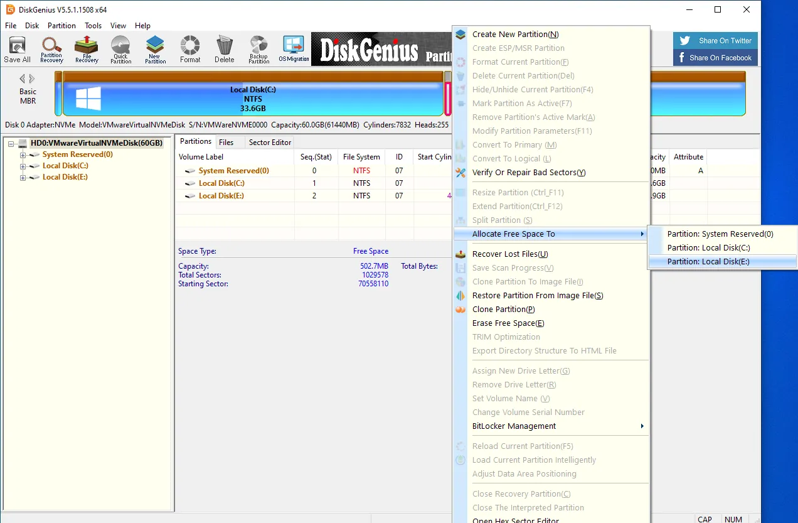
Task: Sort by the Seq.(Stat) column header
Action: (316, 157)
